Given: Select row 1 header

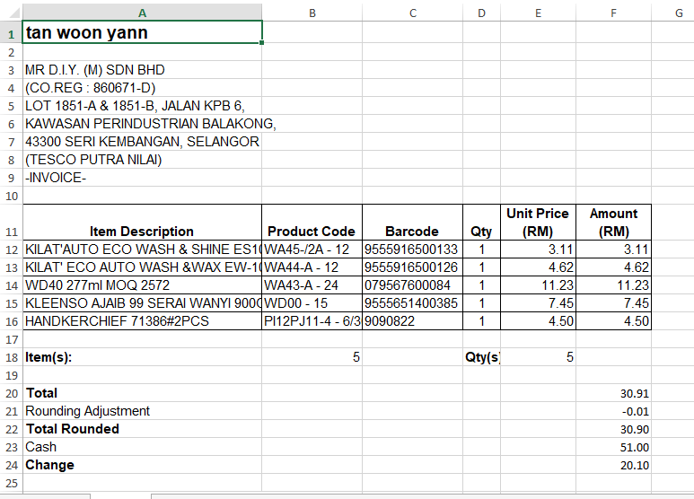Looking at the screenshot, I should (11, 33).
